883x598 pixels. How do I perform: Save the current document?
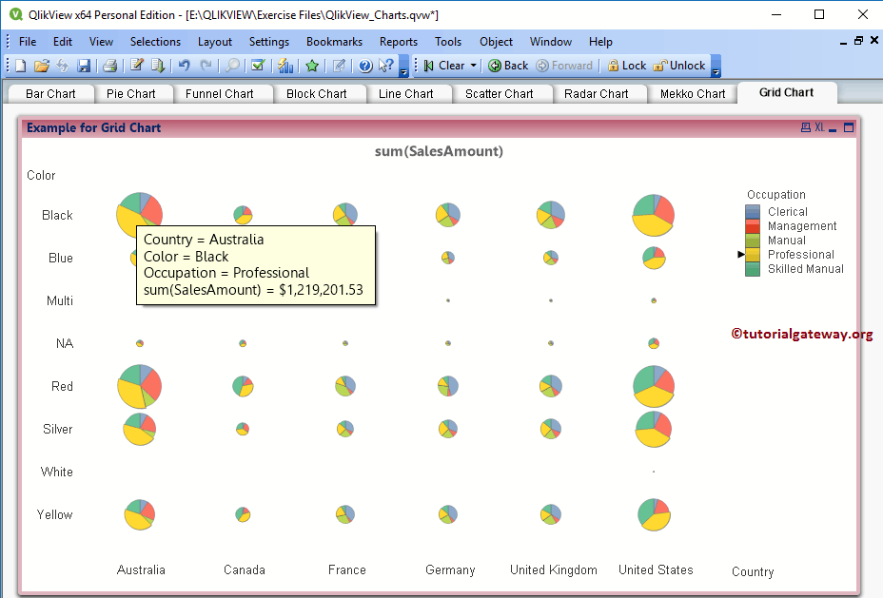pos(84,65)
